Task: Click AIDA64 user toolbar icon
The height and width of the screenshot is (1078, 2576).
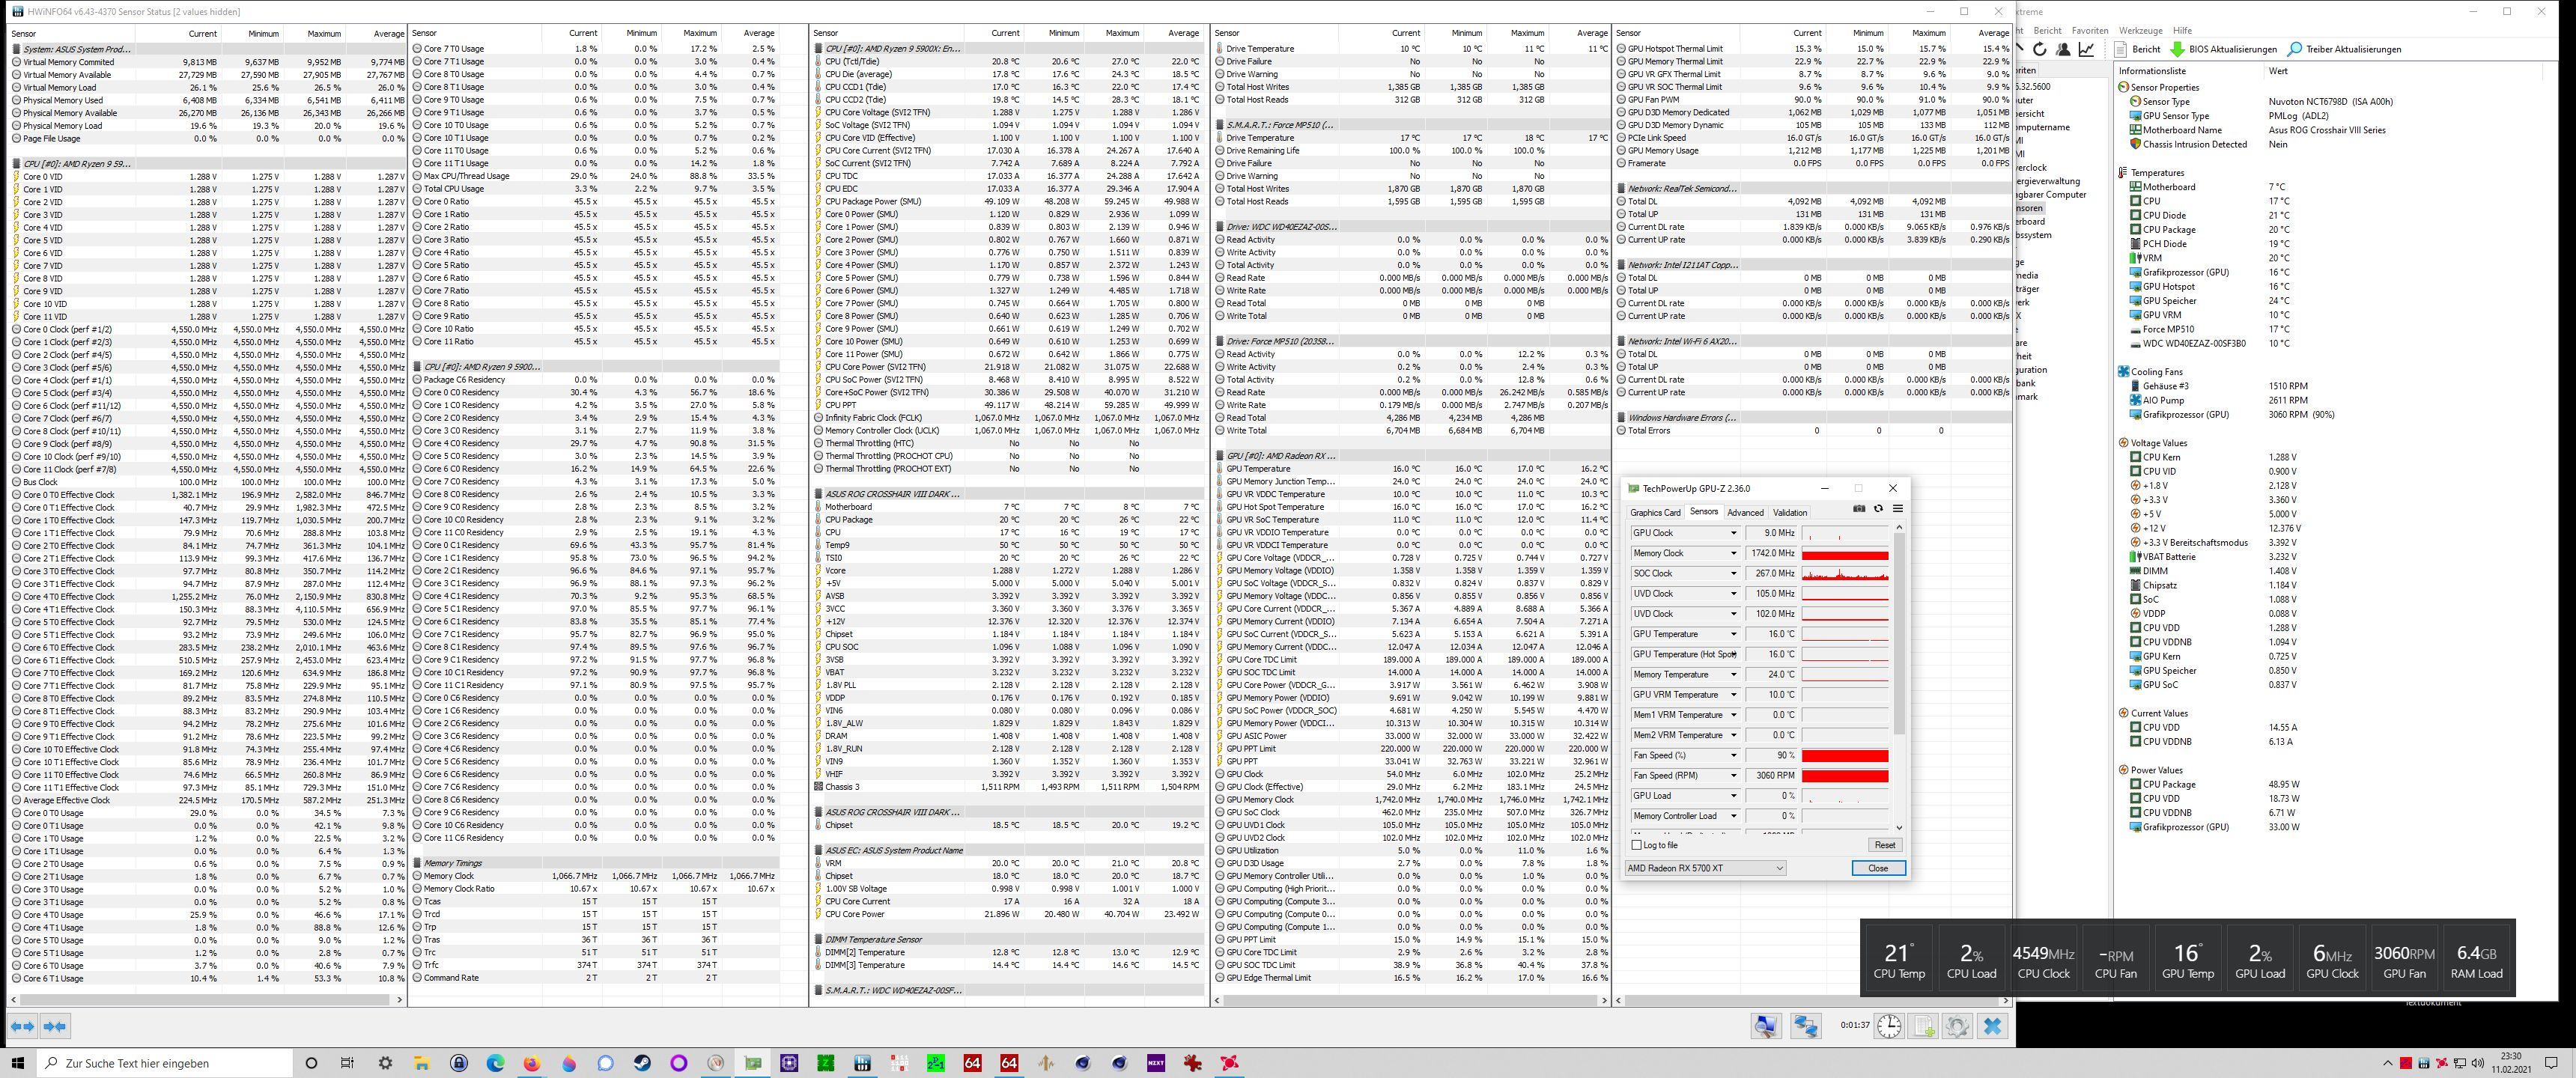Action: [2063, 49]
